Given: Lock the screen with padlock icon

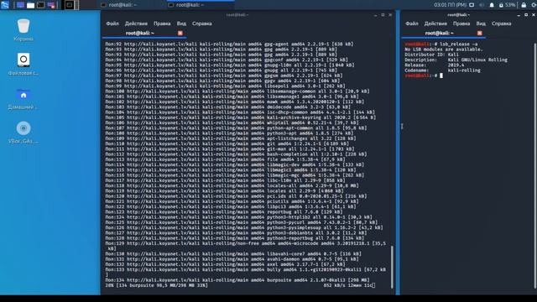Looking at the screenshot, I should [524, 5].
